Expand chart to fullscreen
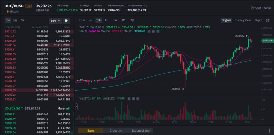Viewport: 274px width, 135px height. [x=267, y=20]
